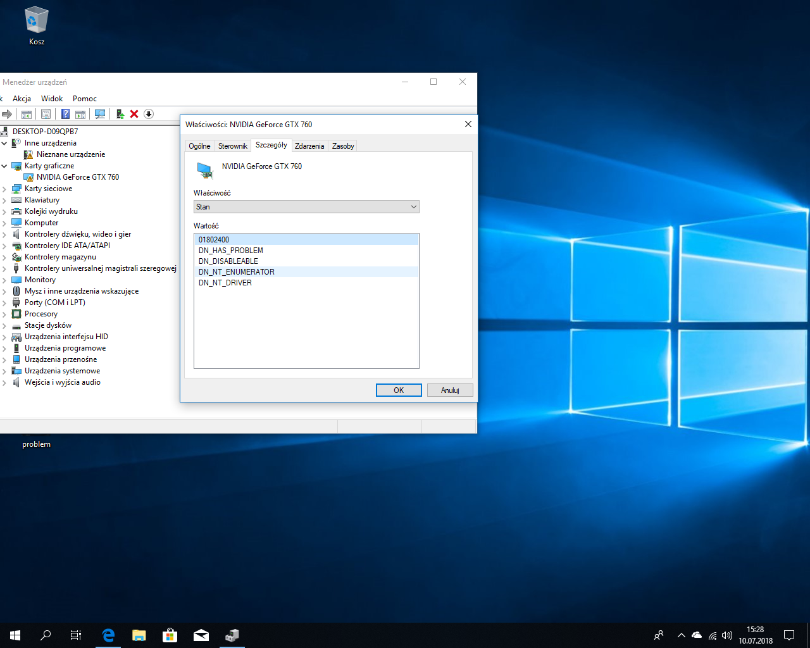Open Task View on the taskbar
The width and height of the screenshot is (810, 648).
[x=76, y=635]
